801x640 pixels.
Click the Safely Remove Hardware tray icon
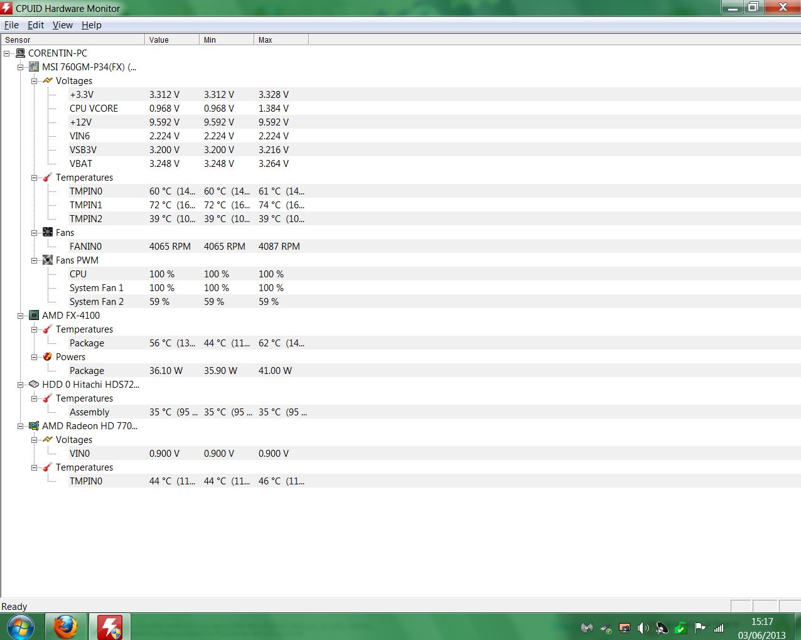pyautogui.click(x=606, y=627)
